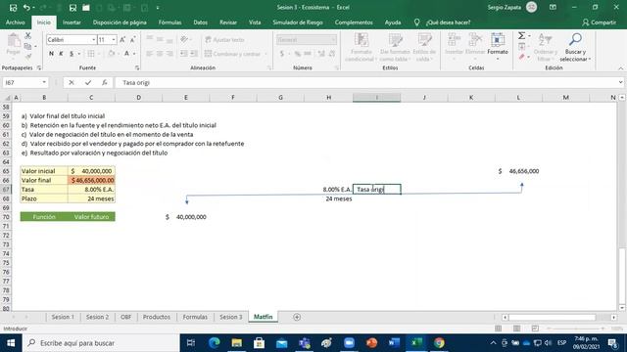This screenshot has height=352, width=627.
Task: Confirm the cell entry with the check mark
Action: [88, 82]
